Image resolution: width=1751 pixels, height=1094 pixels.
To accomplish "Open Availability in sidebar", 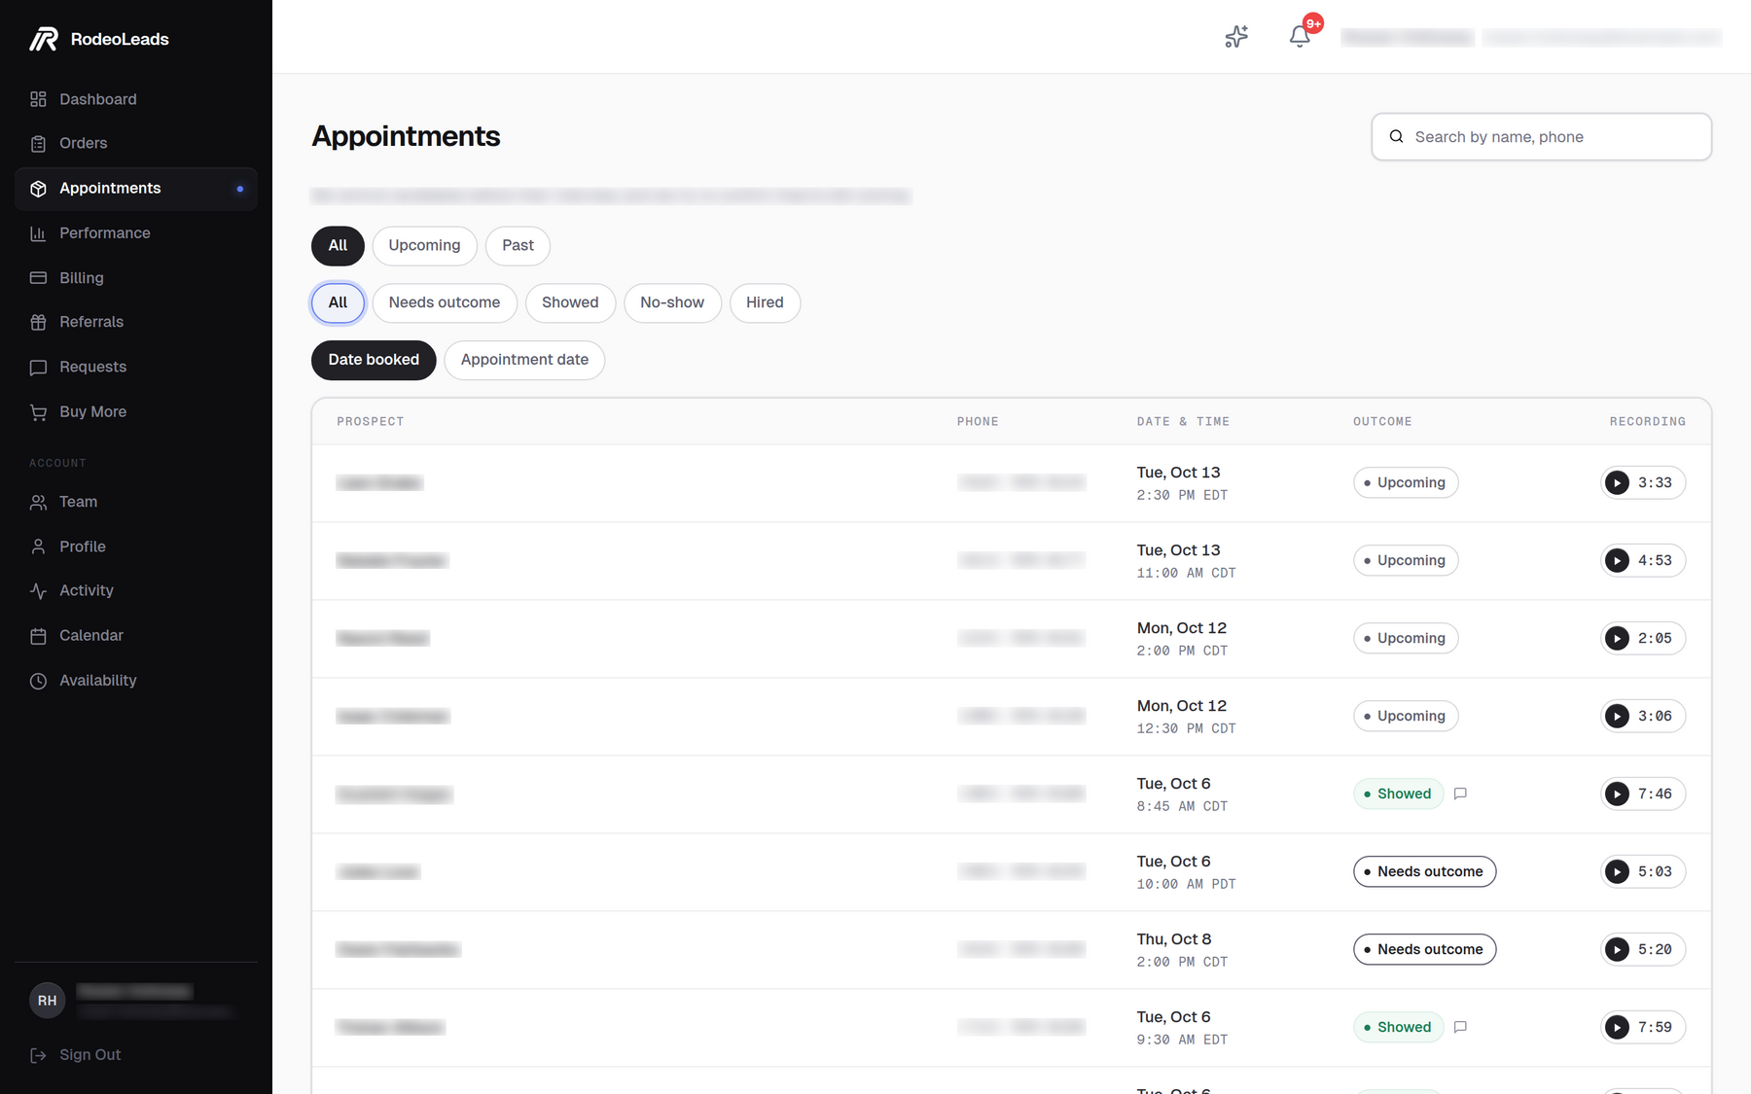I will pyautogui.click(x=136, y=680).
